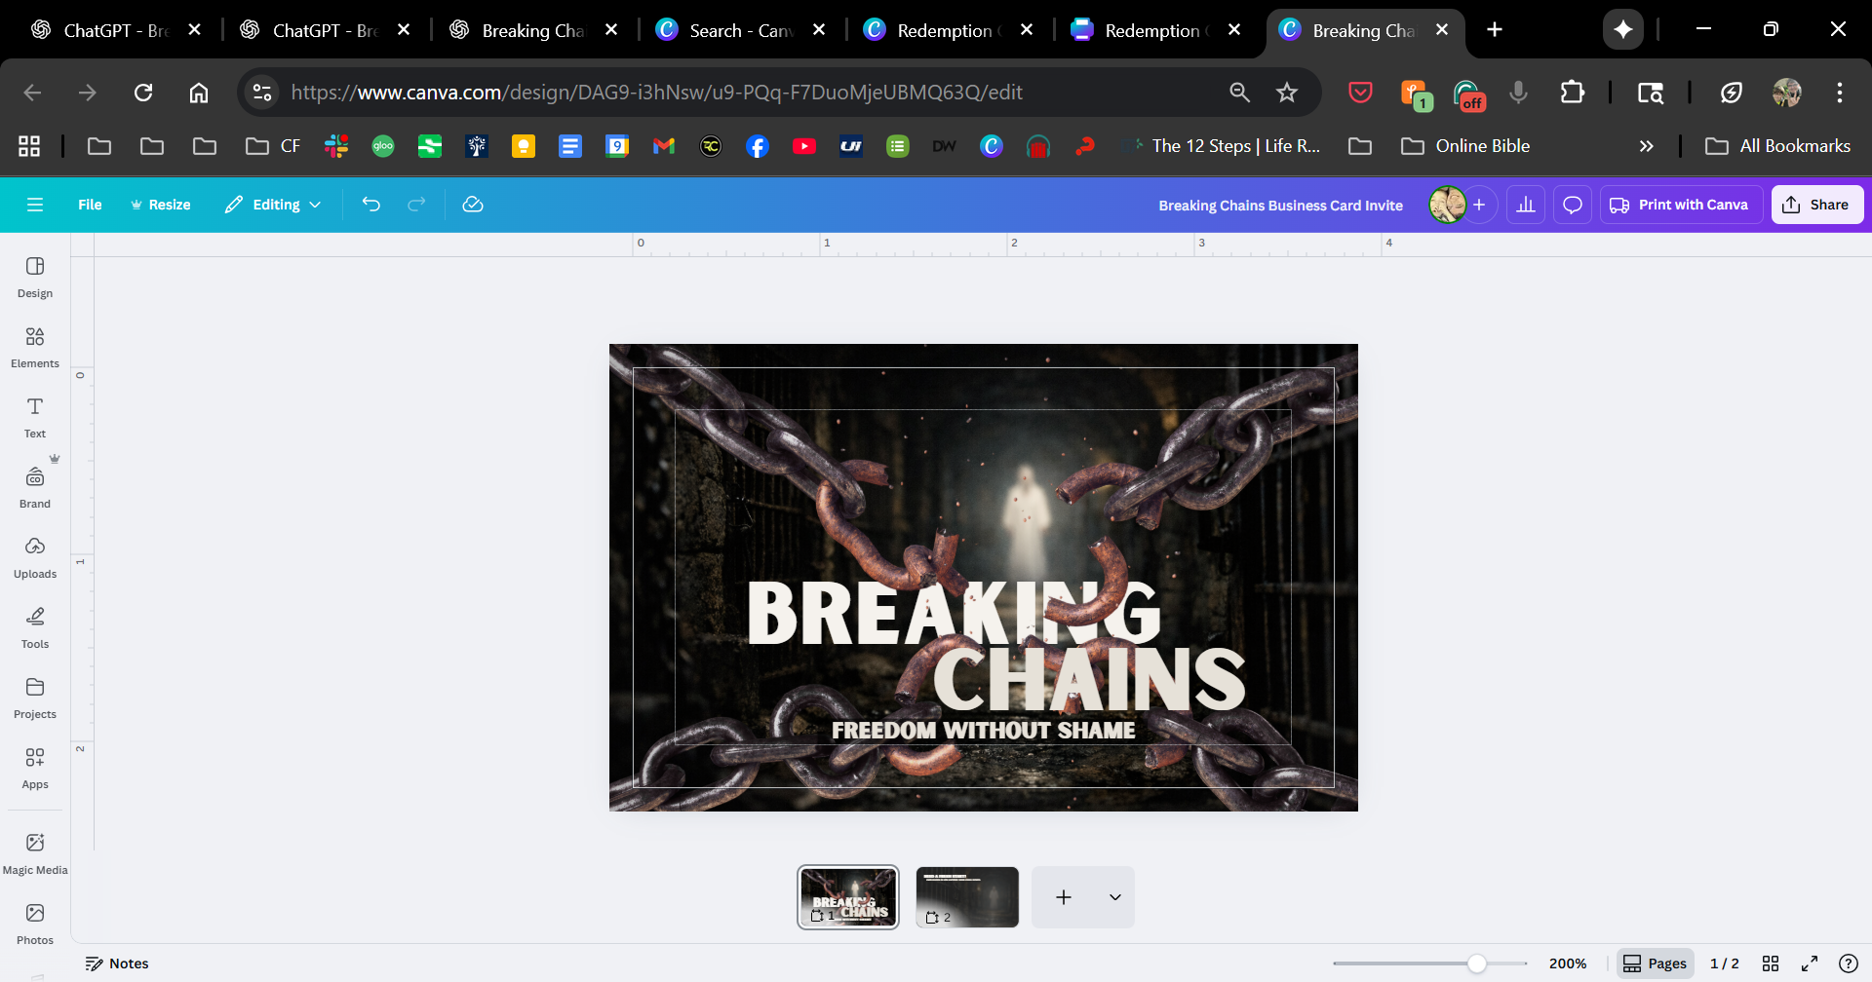This screenshot has height=982, width=1872.
Task: Show hidden bookmarks with double chevron
Action: 1646,146
